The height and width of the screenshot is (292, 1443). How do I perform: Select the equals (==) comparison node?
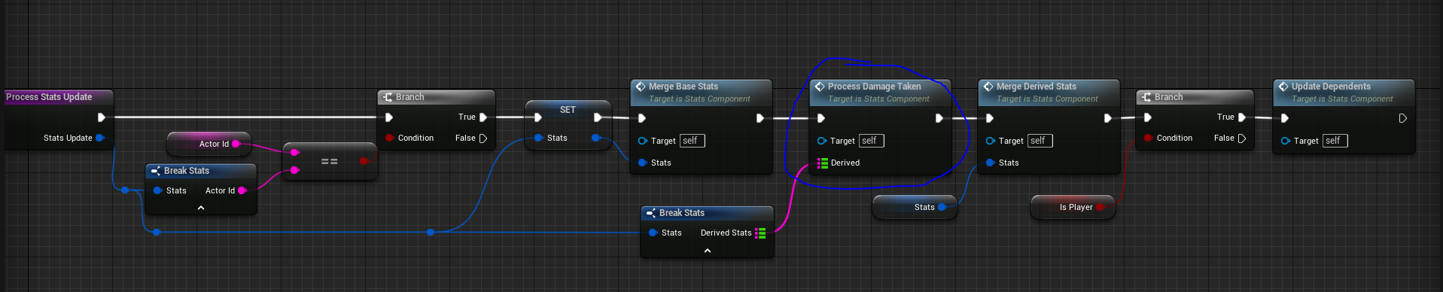click(330, 161)
